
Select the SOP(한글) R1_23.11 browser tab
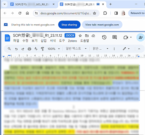click(80, 4)
